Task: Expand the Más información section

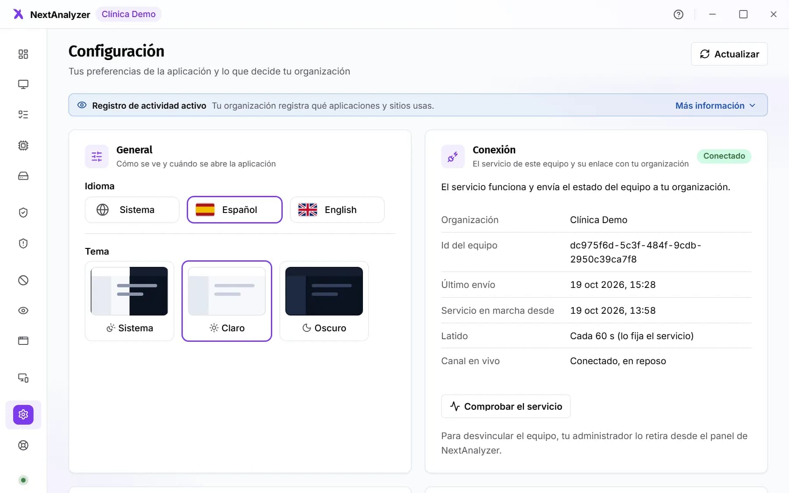Action: click(x=715, y=106)
